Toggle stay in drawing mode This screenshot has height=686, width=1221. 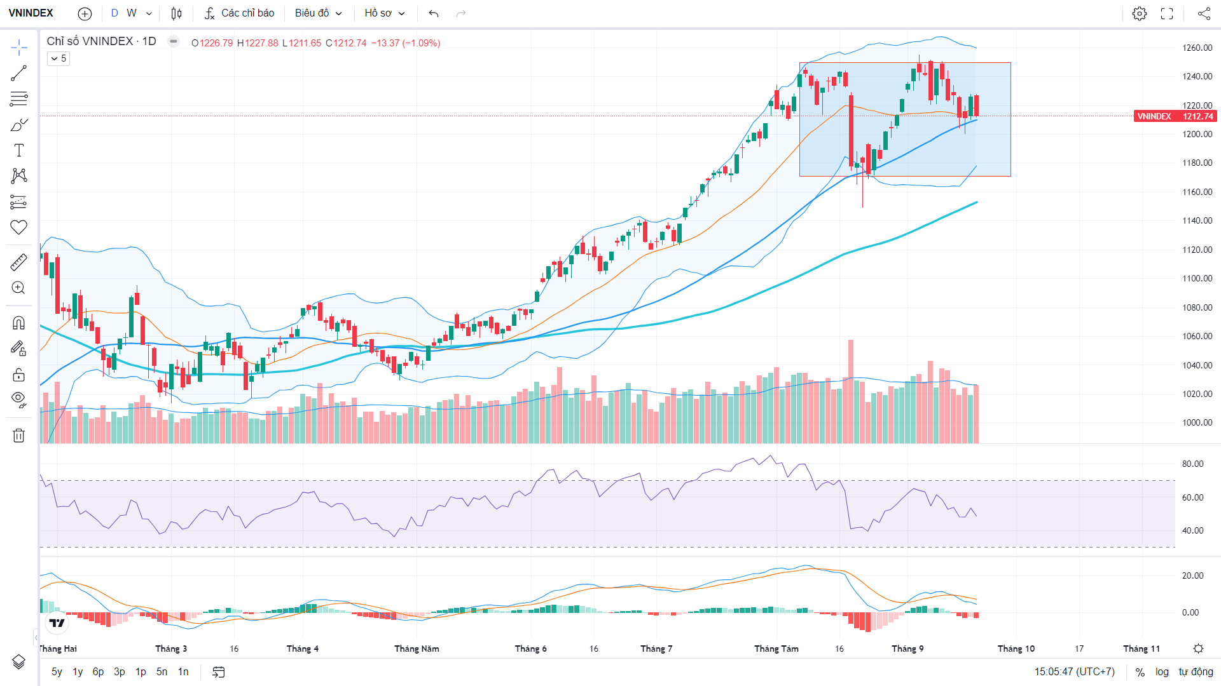coord(18,348)
